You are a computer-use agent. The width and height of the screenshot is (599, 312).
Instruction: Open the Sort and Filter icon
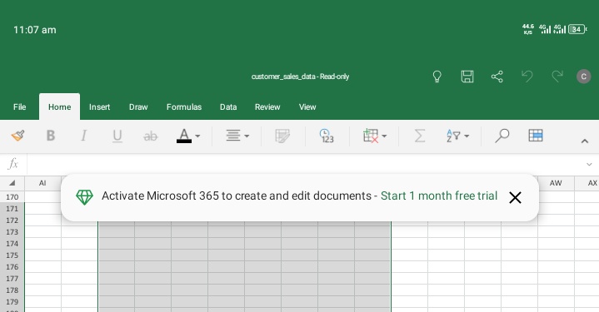453,136
